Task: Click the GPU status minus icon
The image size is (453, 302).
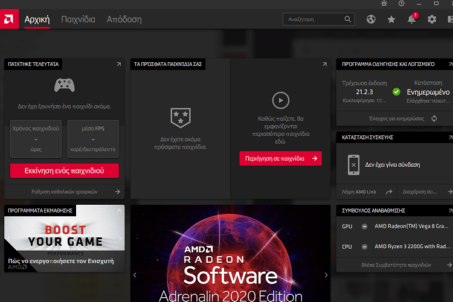Action: [365, 226]
